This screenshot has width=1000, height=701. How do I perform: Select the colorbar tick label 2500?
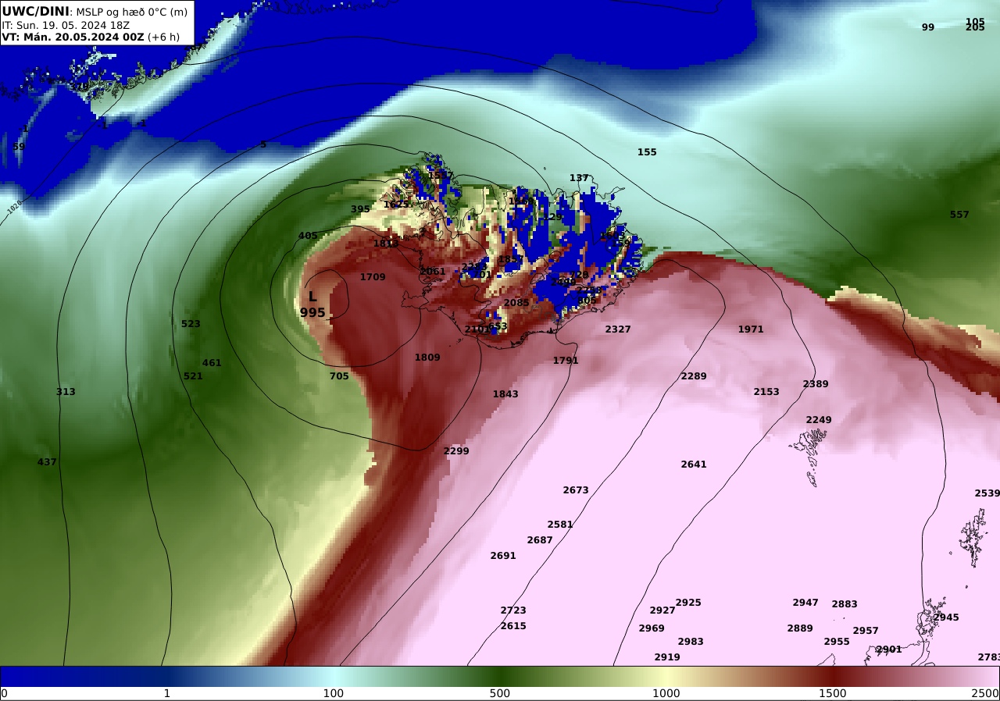pyautogui.click(x=985, y=694)
